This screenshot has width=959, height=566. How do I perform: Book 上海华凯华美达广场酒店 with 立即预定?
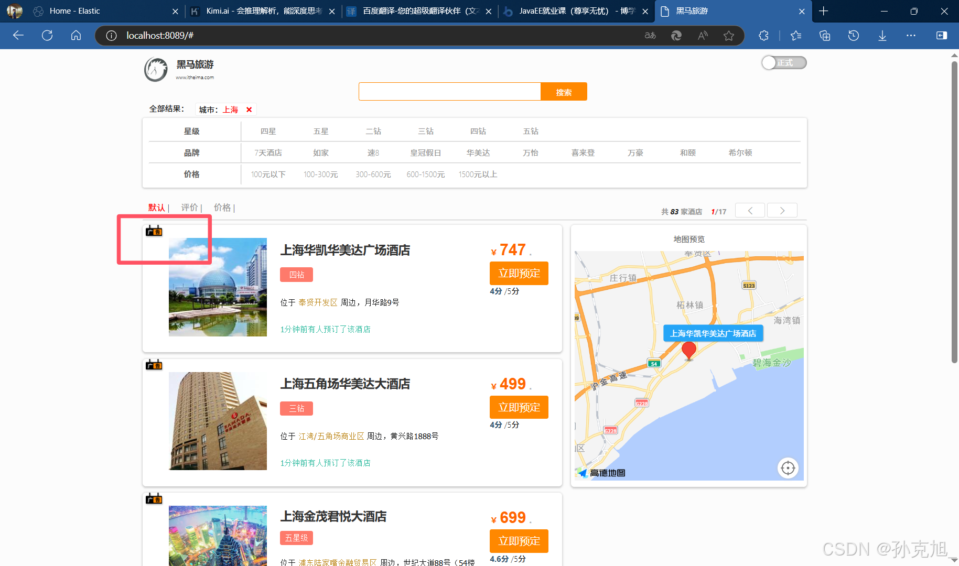[519, 273]
